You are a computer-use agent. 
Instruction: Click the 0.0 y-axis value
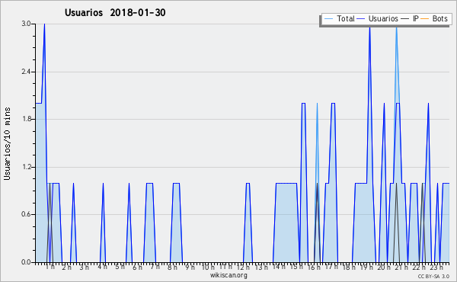[x=26, y=262]
